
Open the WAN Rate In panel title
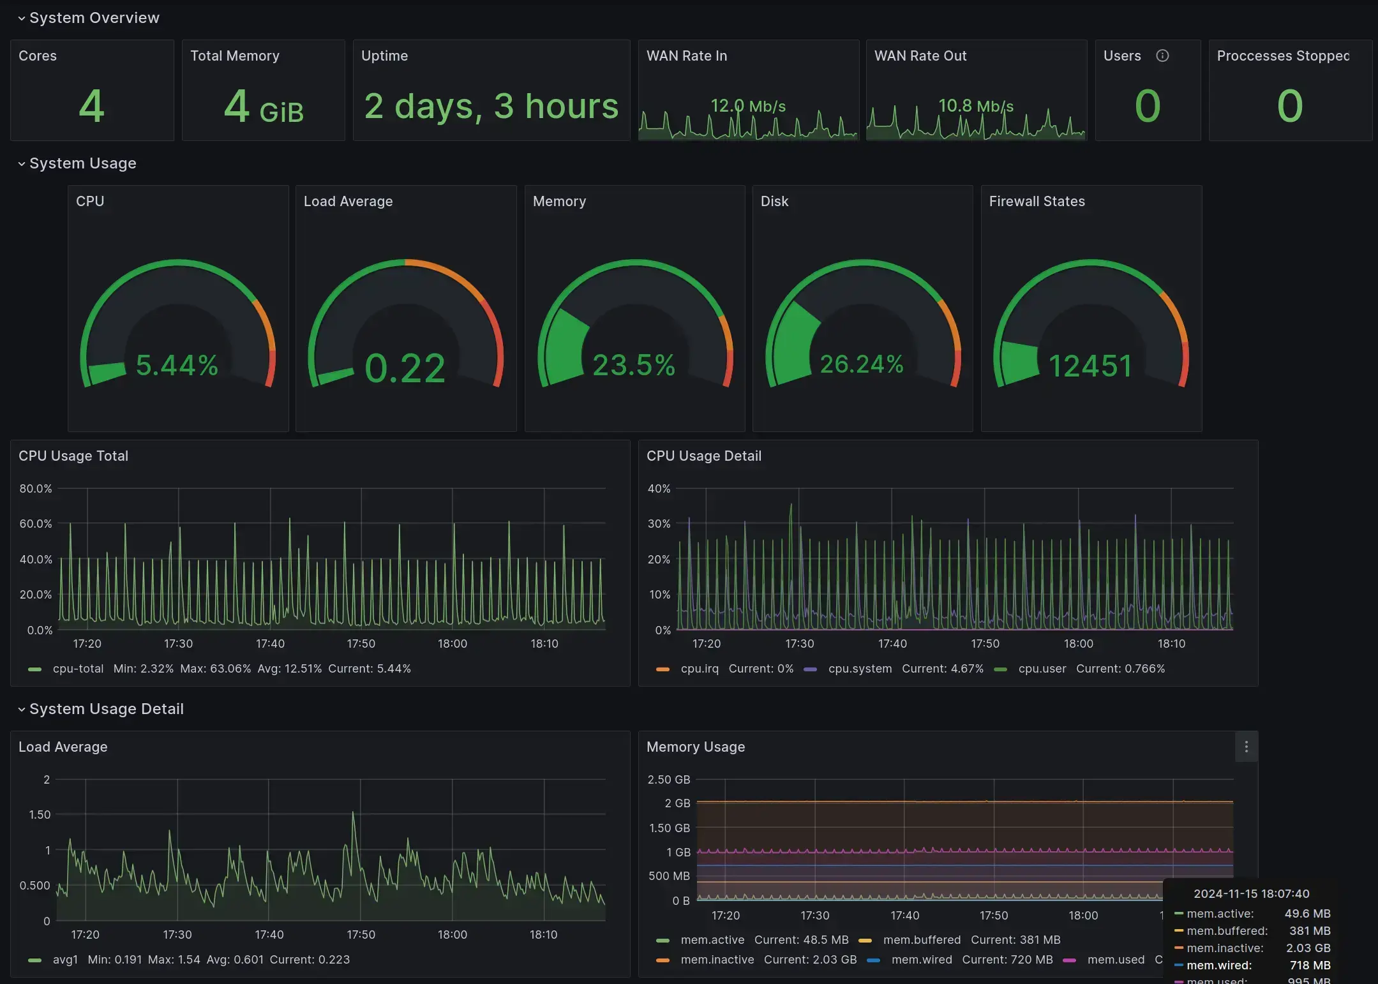pyautogui.click(x=687, y=56)
